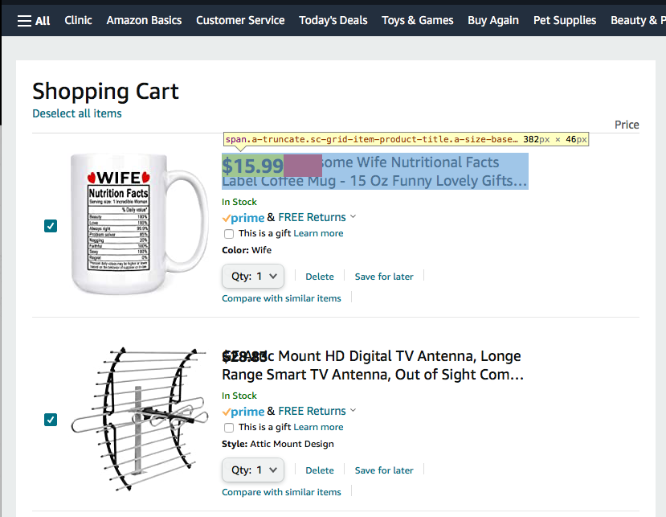Uncheck the TV antenna item checkbox

[x=51, y=420]
